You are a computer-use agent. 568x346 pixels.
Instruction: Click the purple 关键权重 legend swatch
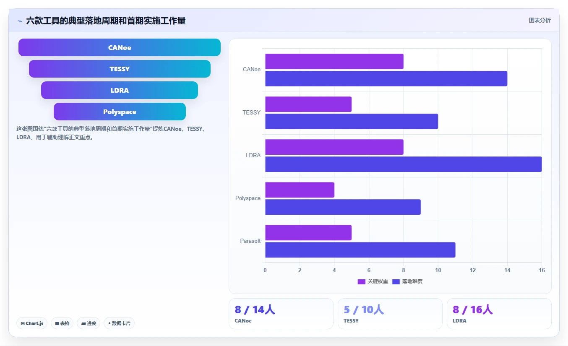(x=362, y=282)
